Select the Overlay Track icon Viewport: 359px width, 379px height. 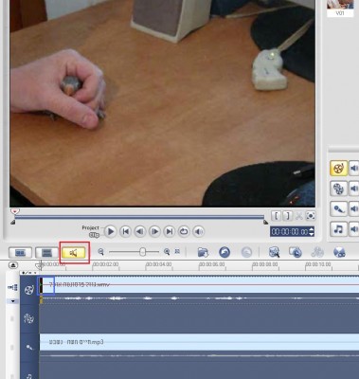29,318
